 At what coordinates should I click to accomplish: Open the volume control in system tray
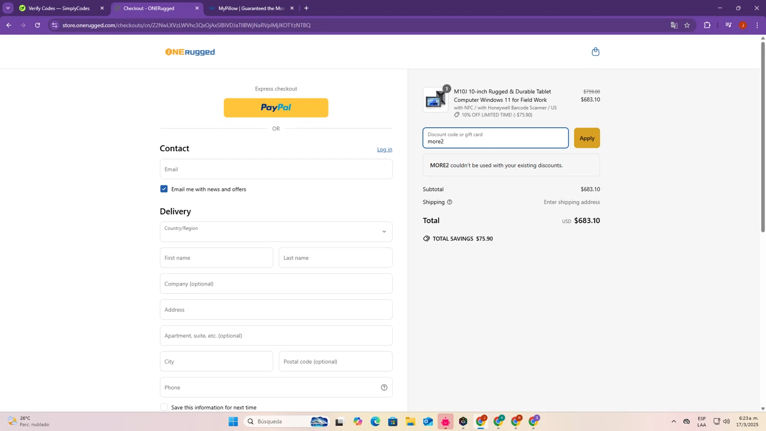[x=727, y=421]
